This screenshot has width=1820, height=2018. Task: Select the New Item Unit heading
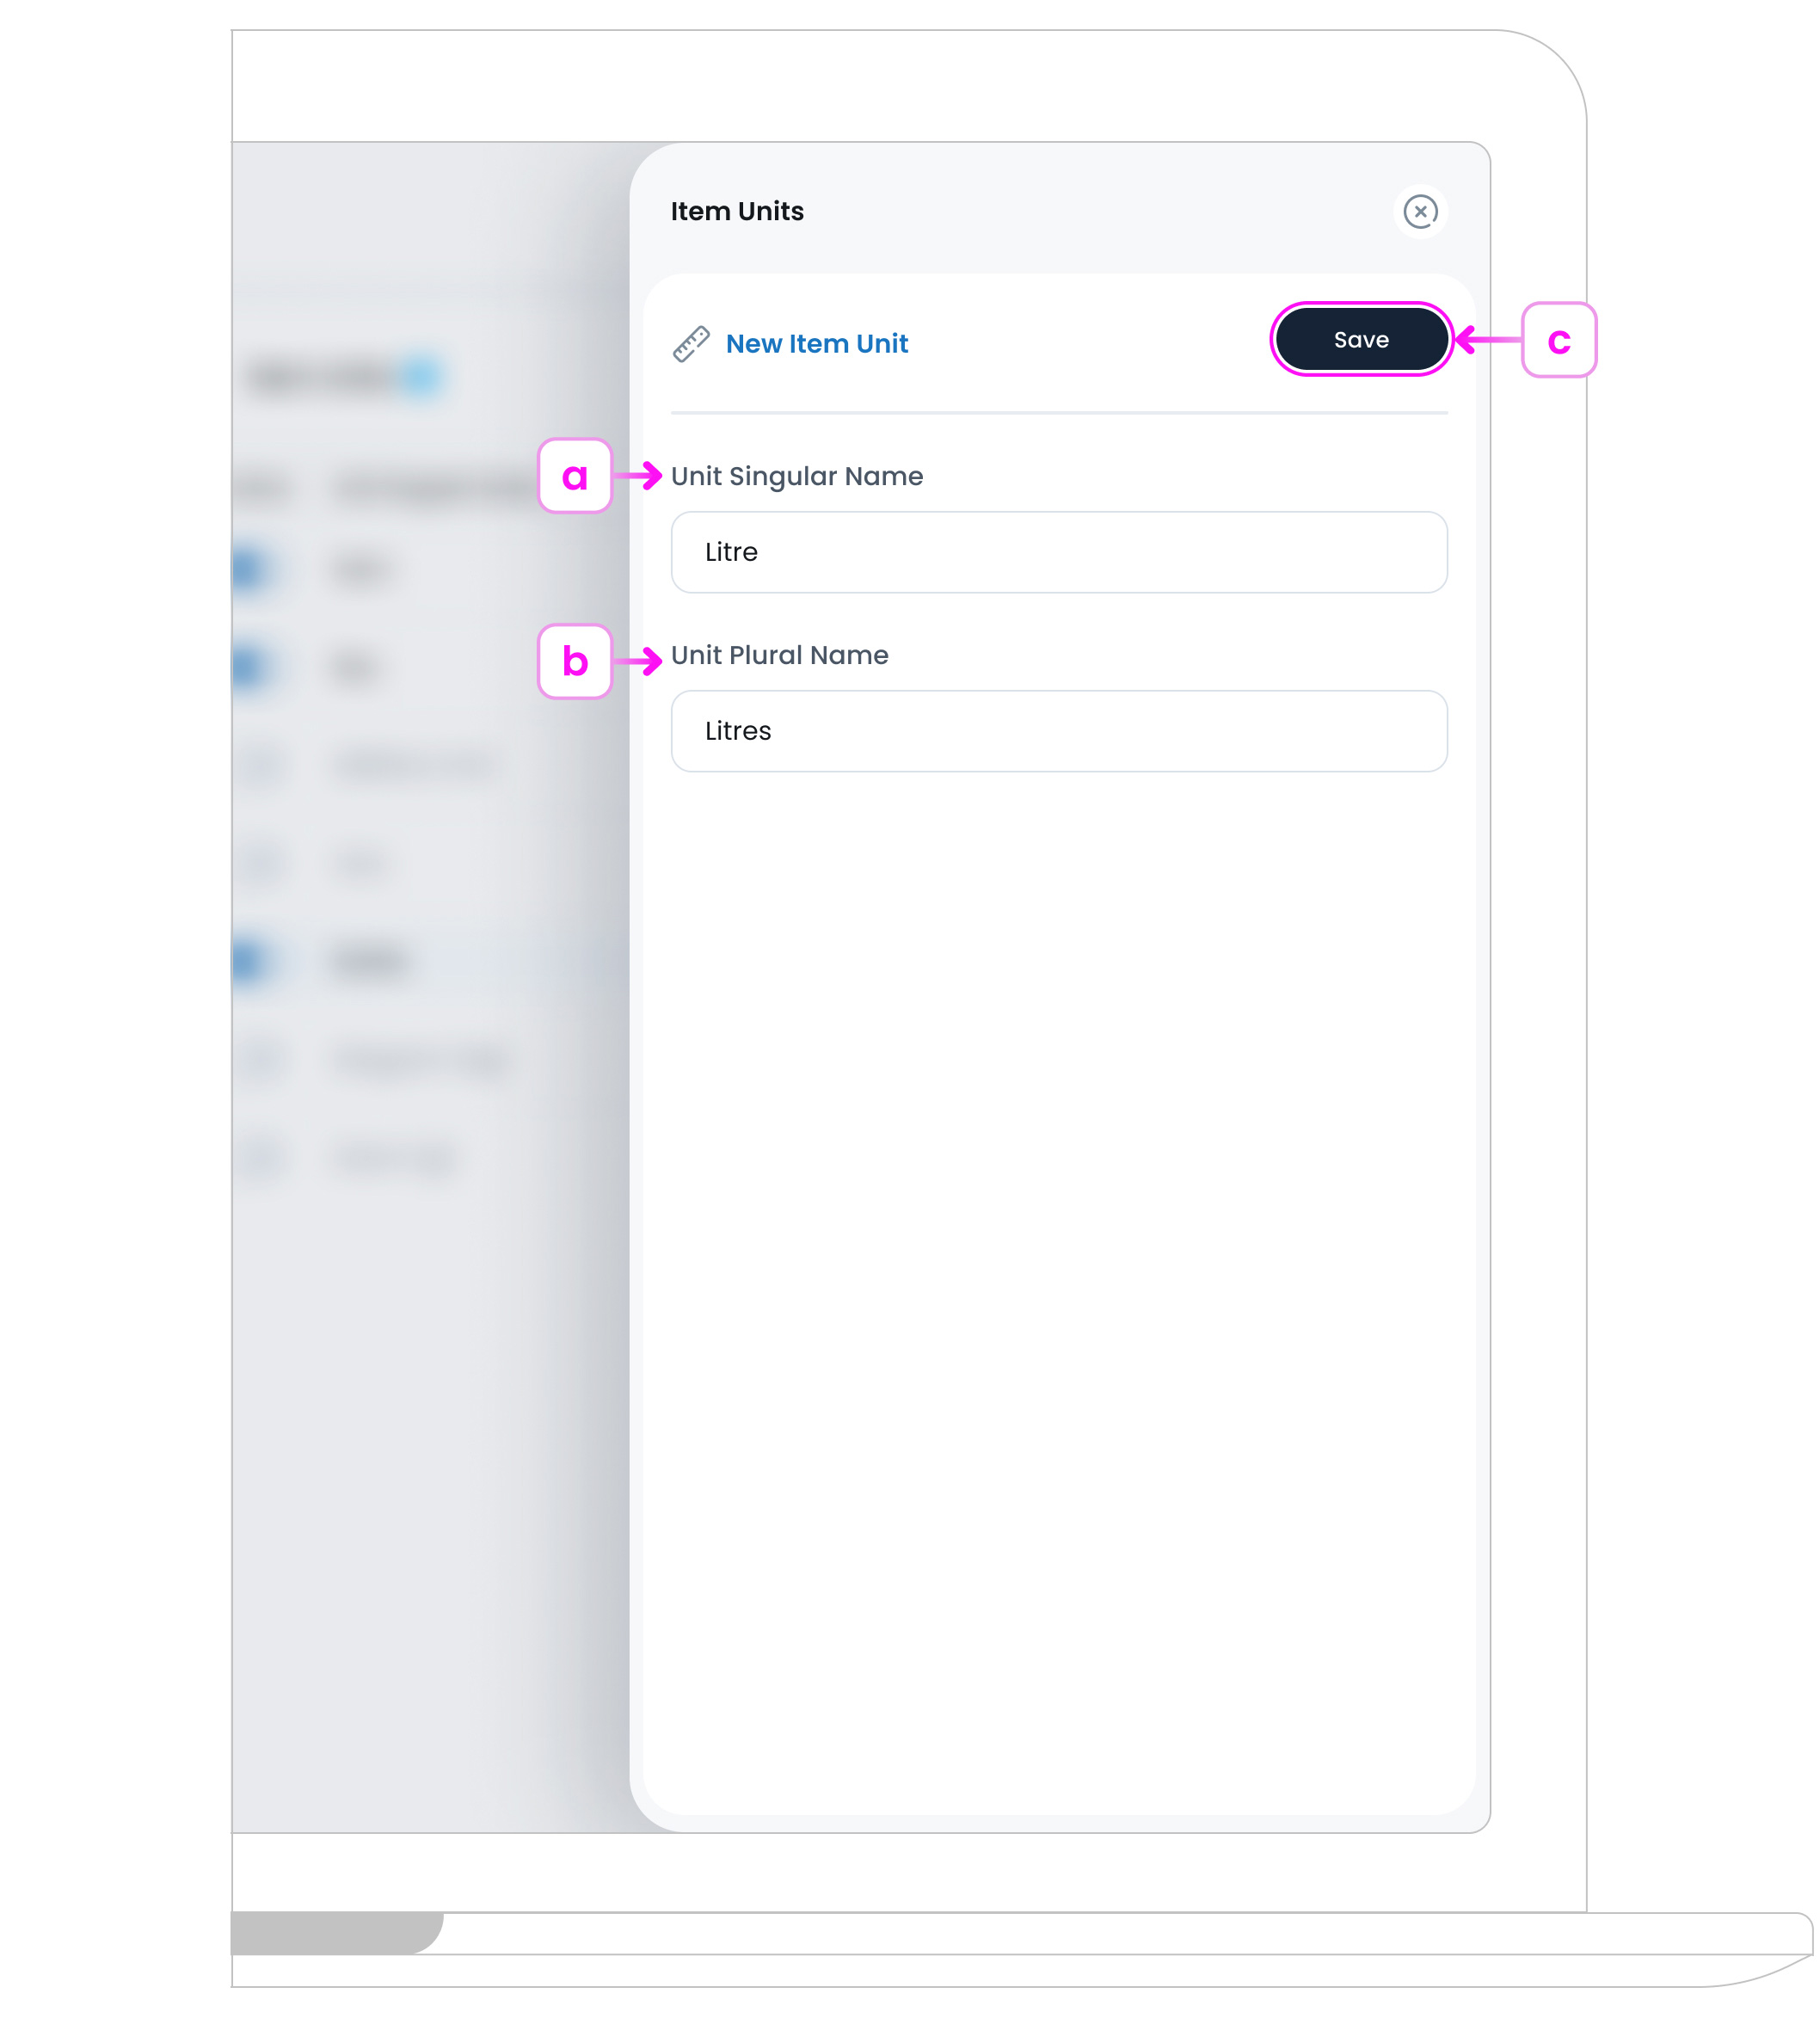tap(817, 343)
